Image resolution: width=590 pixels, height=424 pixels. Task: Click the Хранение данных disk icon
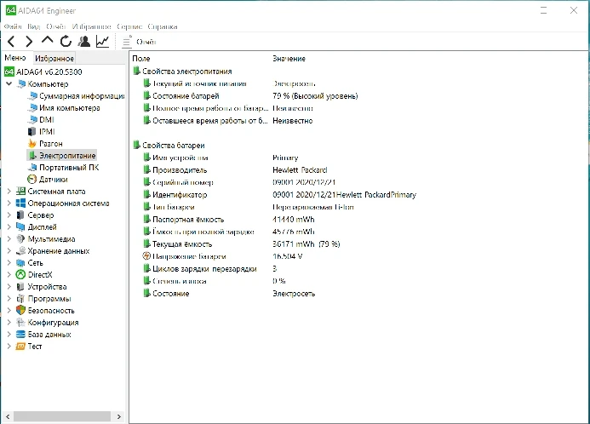pyautogui.click(x=20, y=251)
